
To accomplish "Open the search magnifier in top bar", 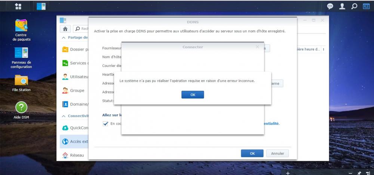I will pos(355,6).
